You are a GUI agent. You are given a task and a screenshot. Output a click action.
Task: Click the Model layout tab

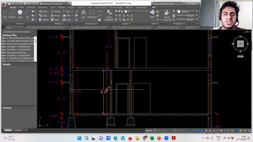tap(8, 130)
